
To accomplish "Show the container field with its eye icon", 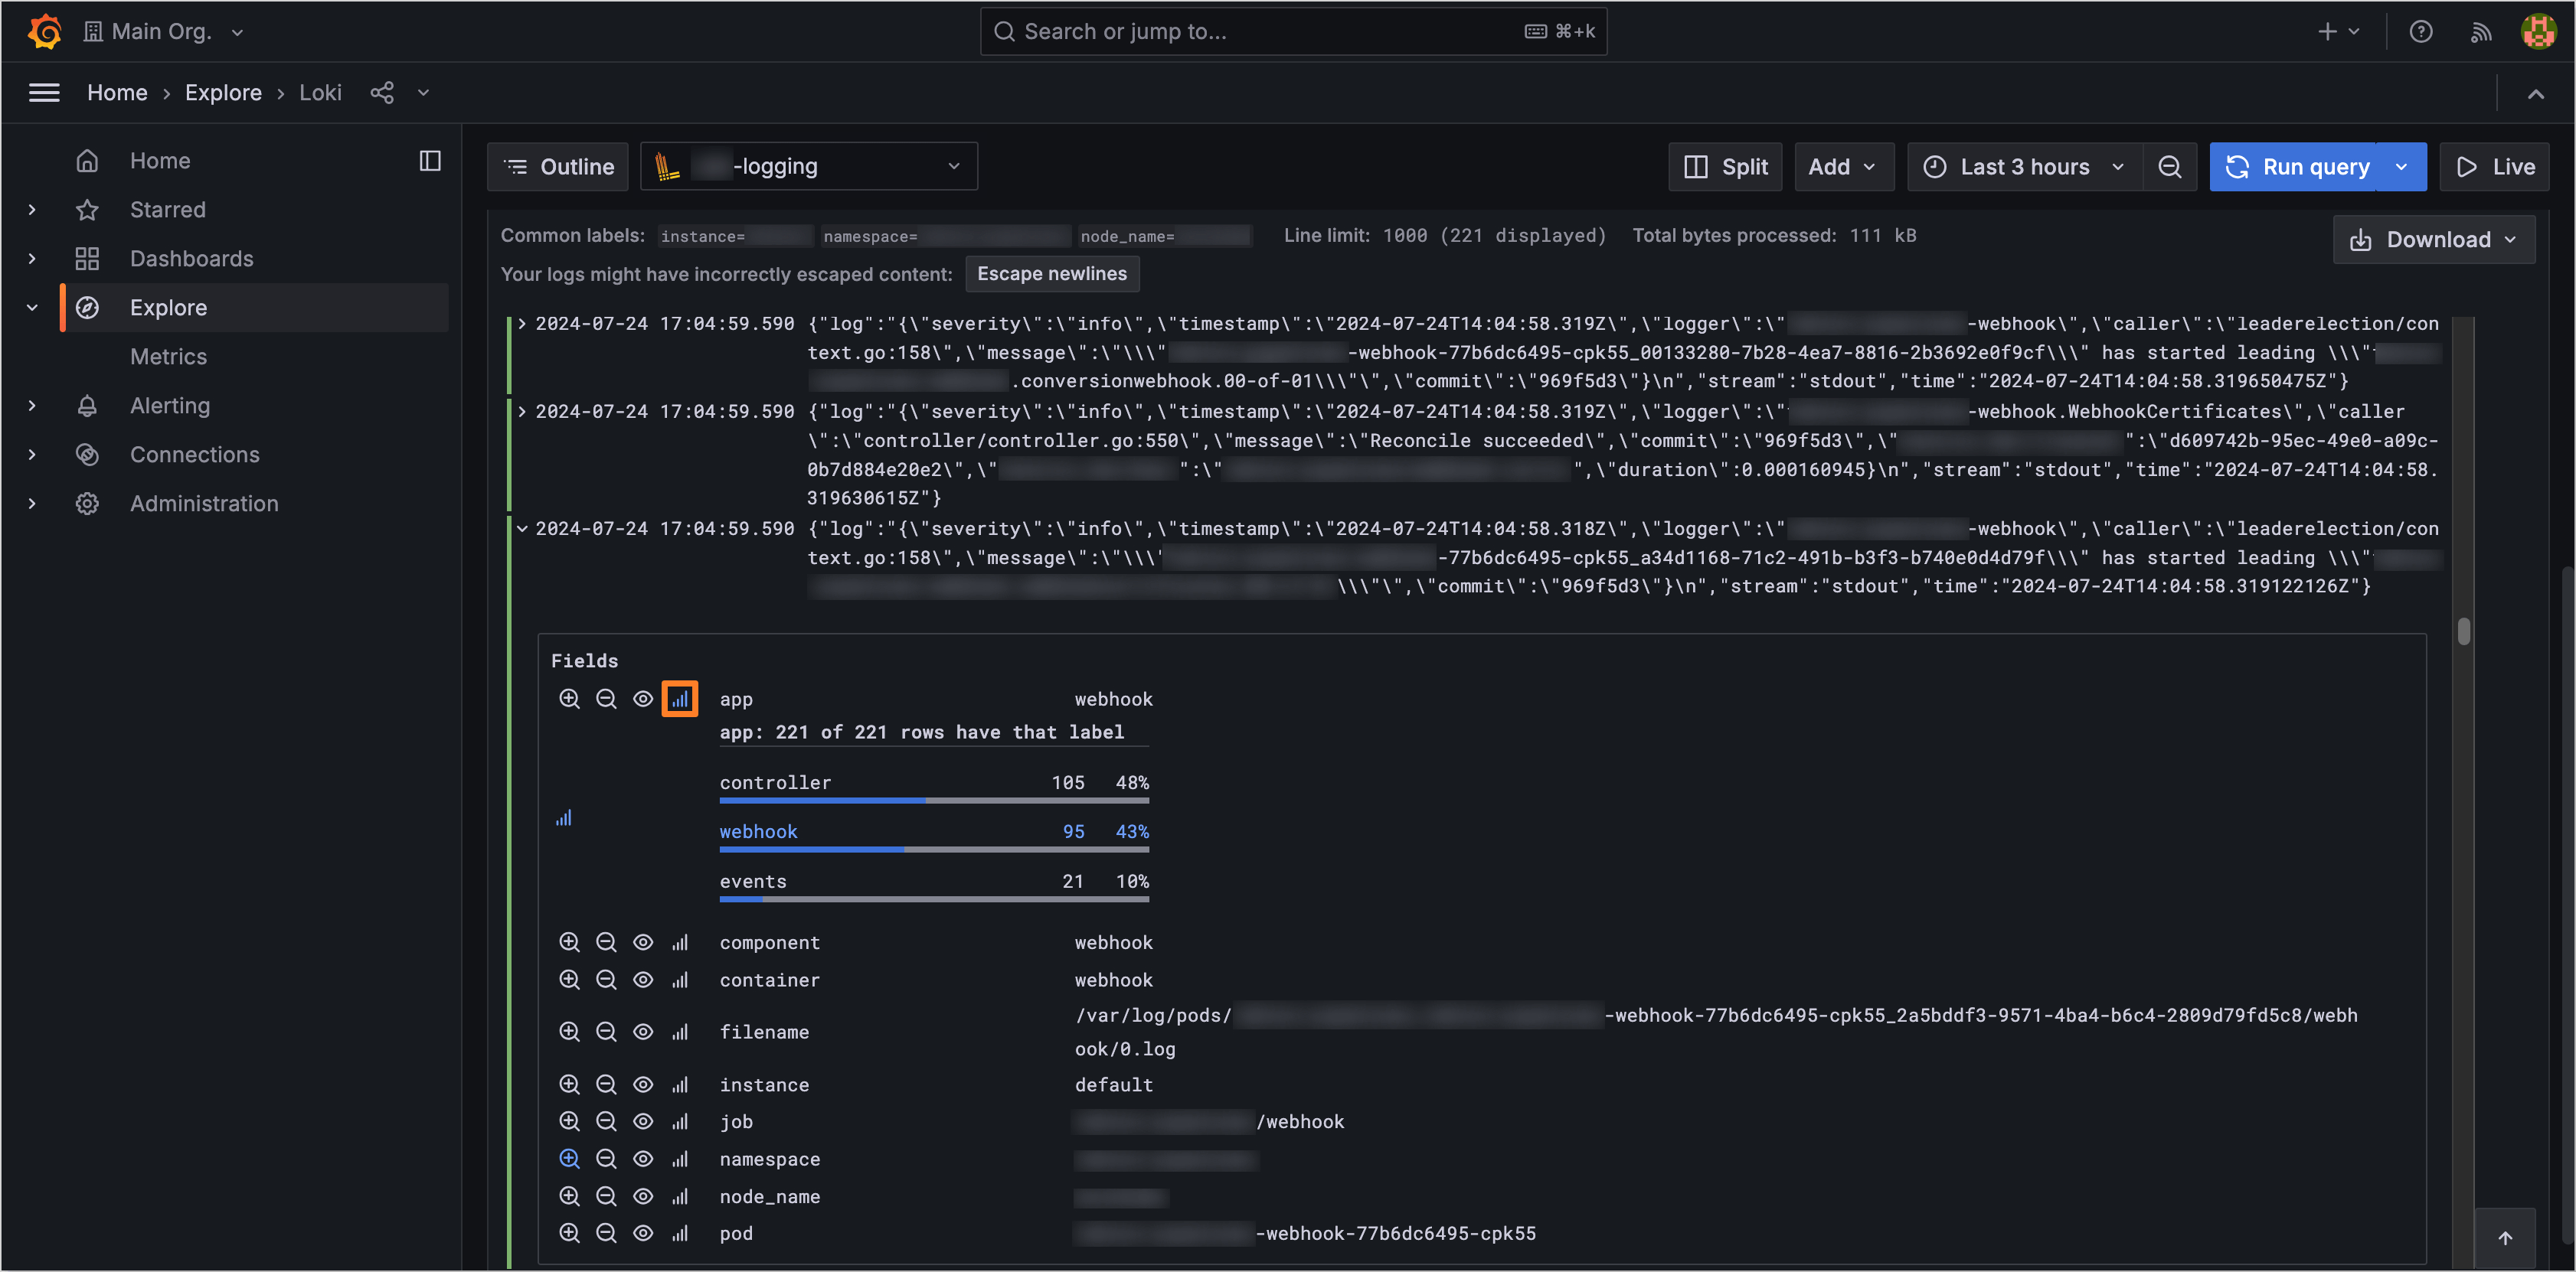I will click(x=643, y=979).
